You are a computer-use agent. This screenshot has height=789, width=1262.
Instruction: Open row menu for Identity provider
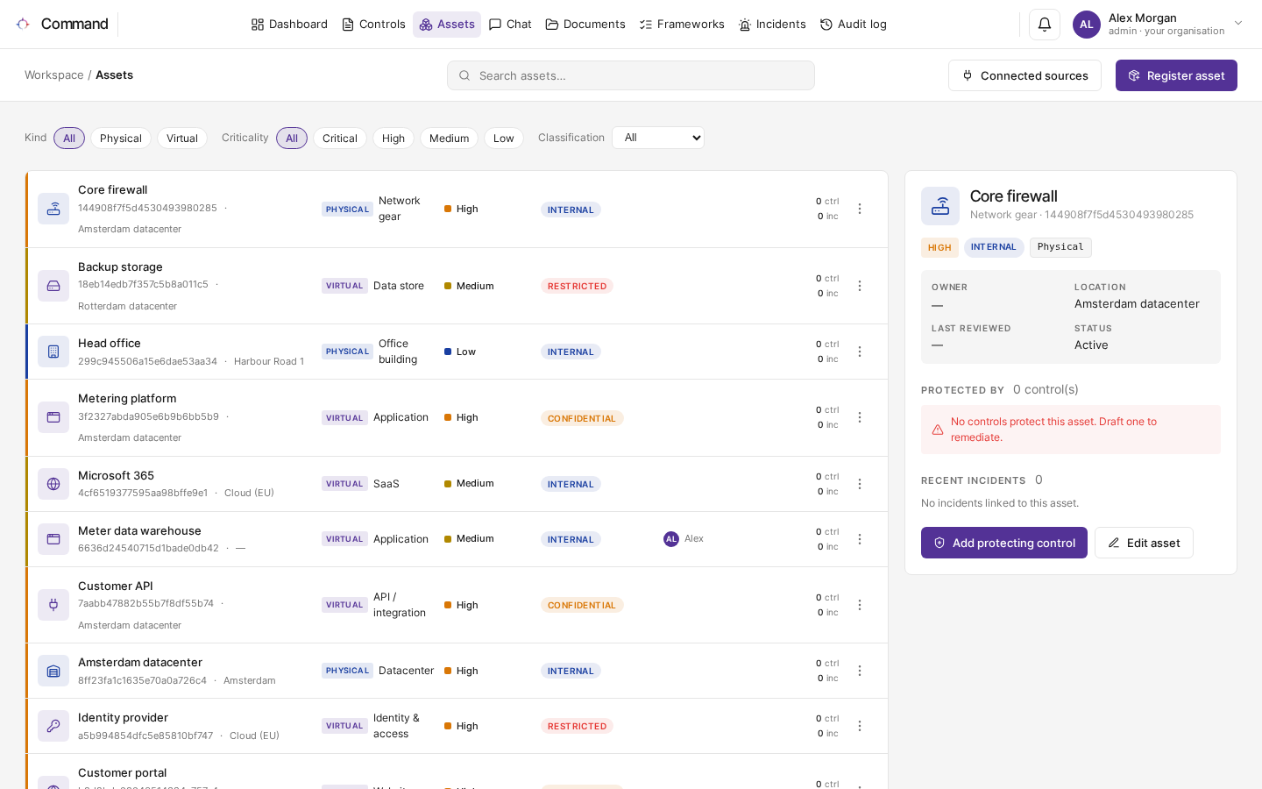860,726
